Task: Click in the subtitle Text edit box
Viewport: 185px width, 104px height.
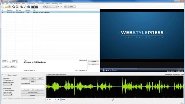Action: click(x=55, y=65)
